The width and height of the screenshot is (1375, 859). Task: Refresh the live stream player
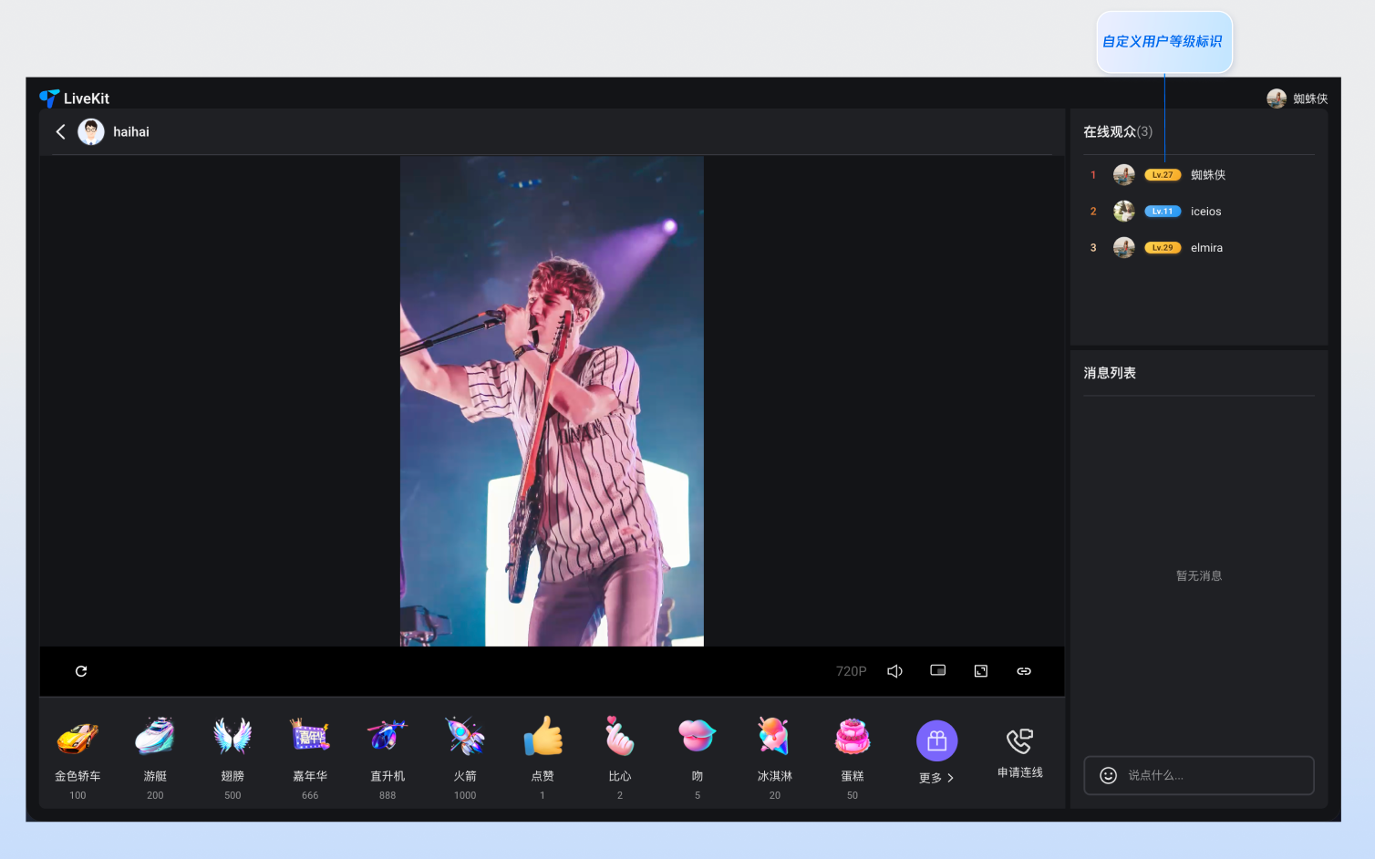point(81,671)
